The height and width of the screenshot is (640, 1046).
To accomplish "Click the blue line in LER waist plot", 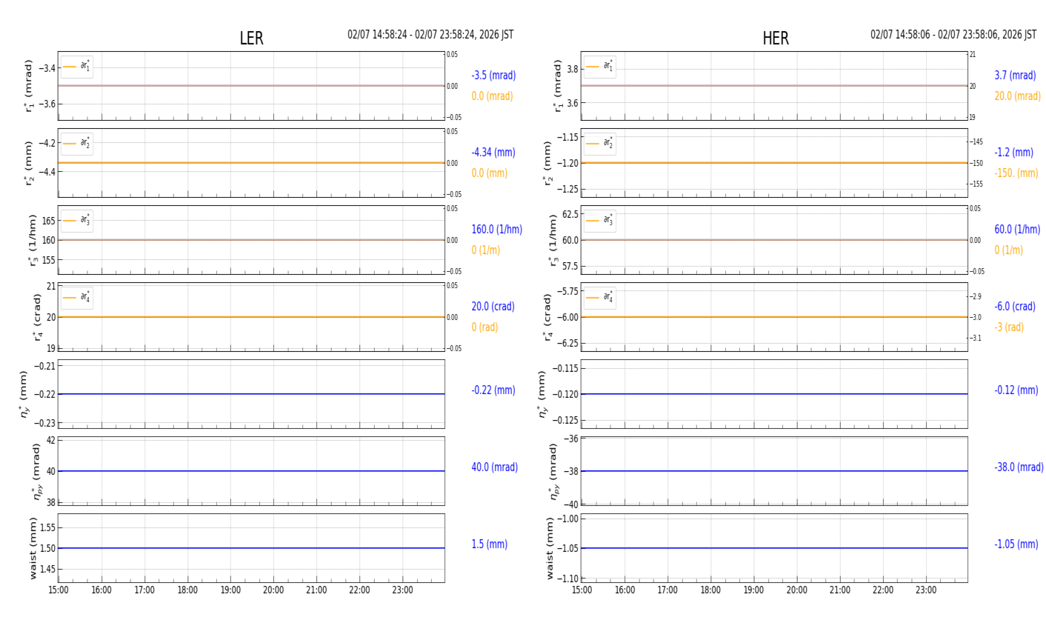I will tap(251, 548).
